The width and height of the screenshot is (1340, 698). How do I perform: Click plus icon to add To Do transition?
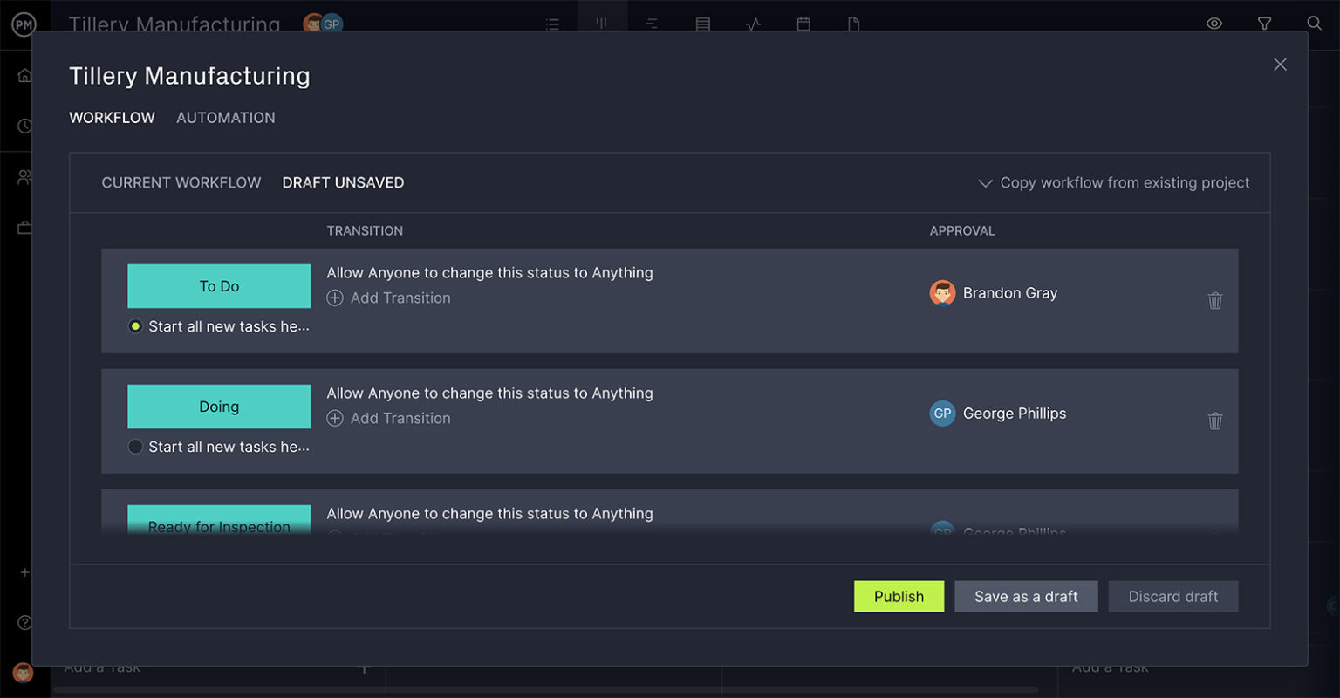coord(335,298)
